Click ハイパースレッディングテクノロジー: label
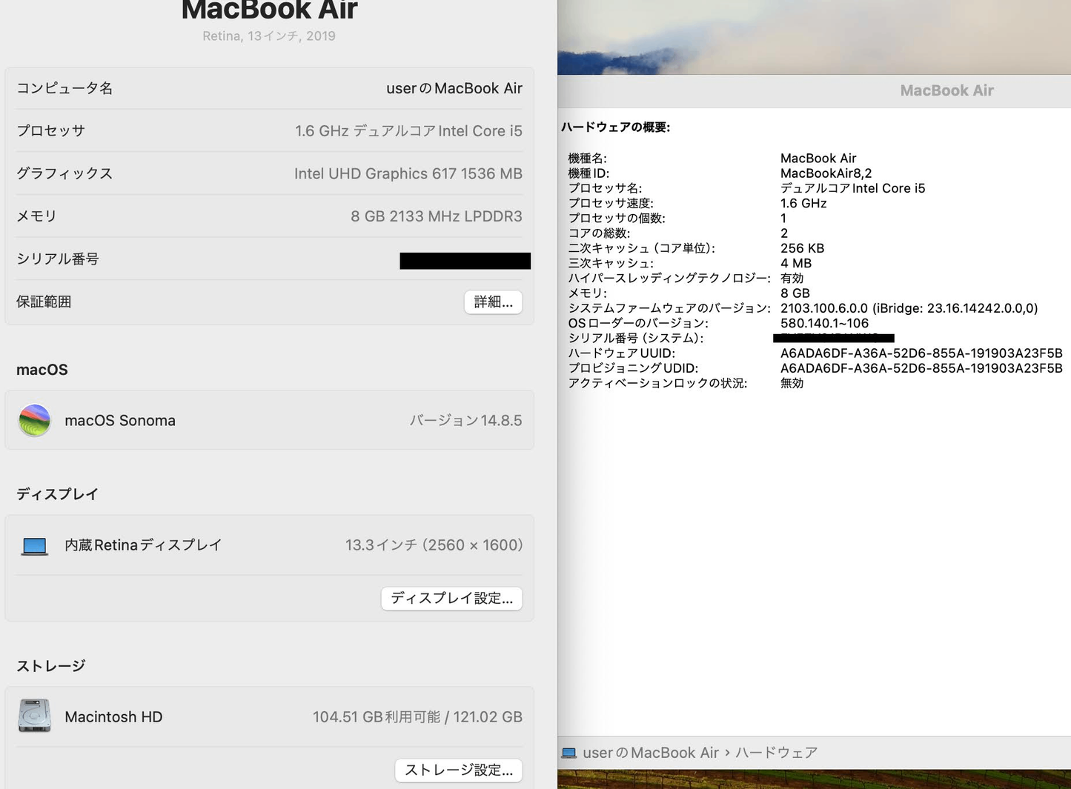The image size is (1071, 789). [669, 278]
